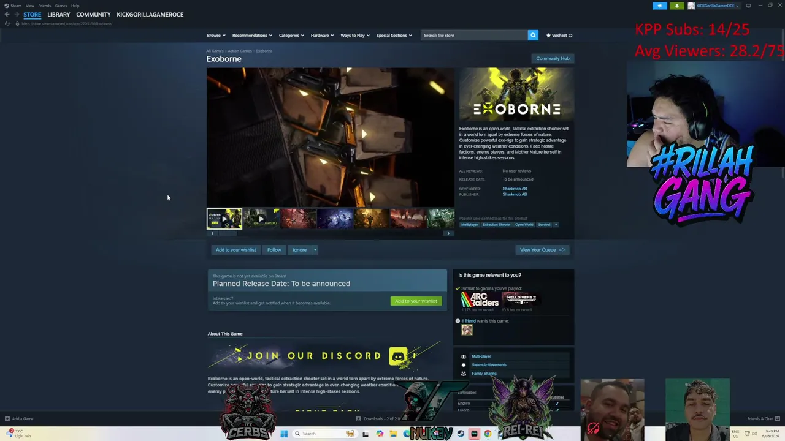Open the Ways to Play dropdown

click(x=354, y=35)
